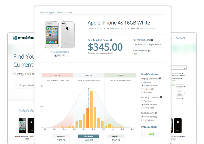Show the Functionality help tooltip icon

[156, 113]
